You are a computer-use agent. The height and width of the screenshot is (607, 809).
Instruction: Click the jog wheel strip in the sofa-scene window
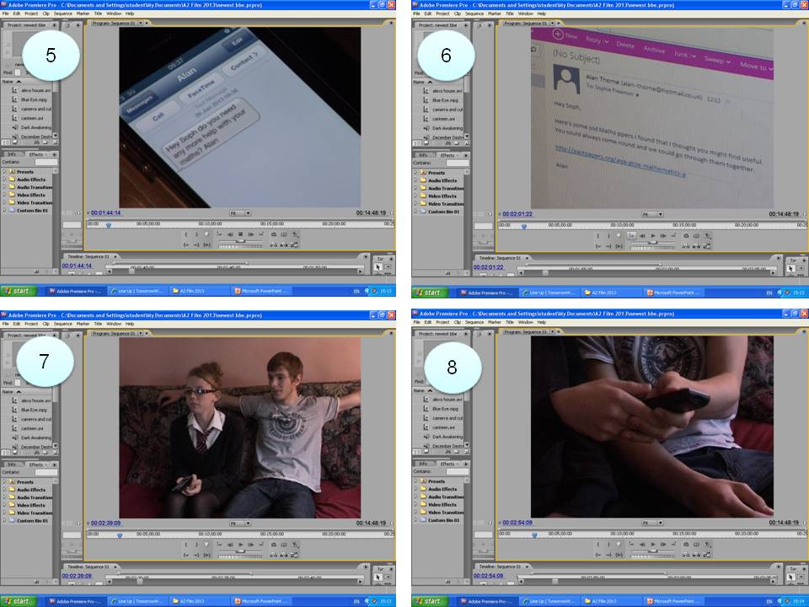tap(240, 556)
